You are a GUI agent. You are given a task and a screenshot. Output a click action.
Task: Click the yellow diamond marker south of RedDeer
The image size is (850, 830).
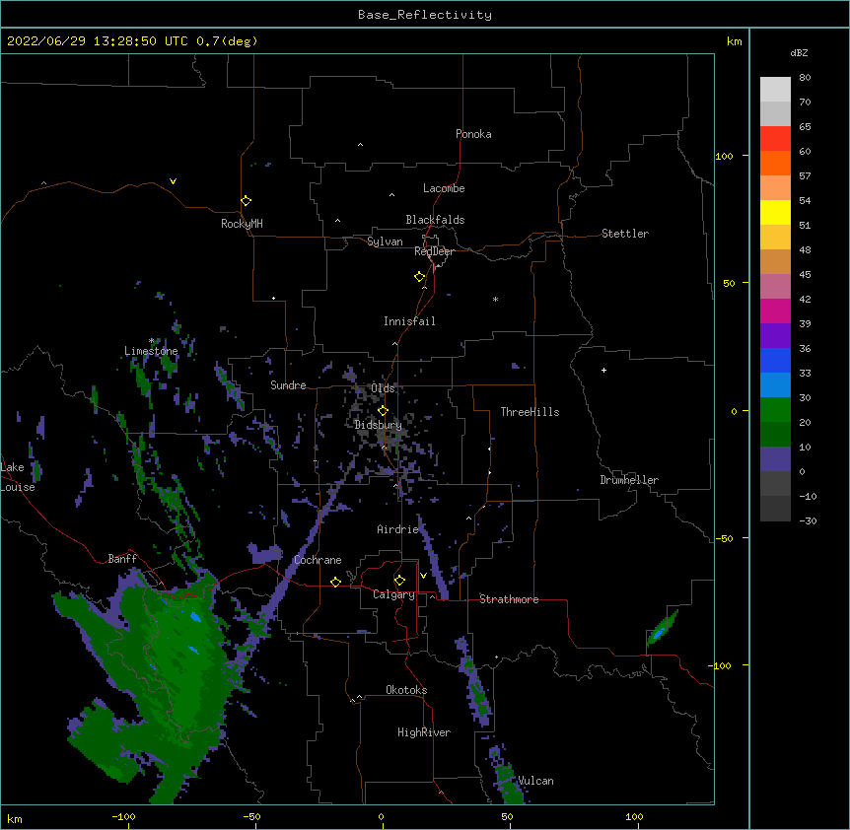coord(419,277)
